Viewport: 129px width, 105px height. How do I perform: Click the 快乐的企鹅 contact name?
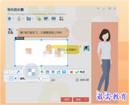tap(16, 9)
